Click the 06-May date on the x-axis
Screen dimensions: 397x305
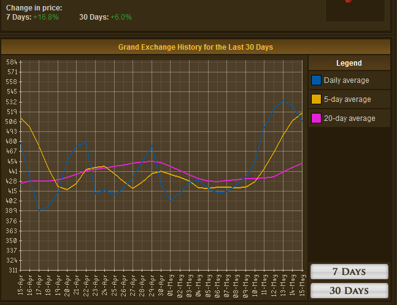217,285
